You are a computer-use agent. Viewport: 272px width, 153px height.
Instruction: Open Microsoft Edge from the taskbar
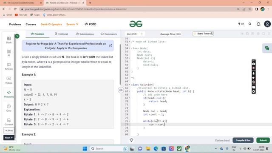pos(156,149)
